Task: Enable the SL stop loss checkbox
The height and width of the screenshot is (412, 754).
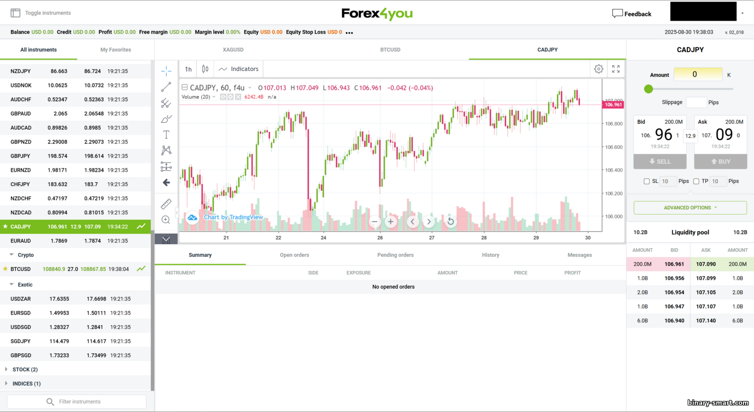Action: (x=646, y=181)
